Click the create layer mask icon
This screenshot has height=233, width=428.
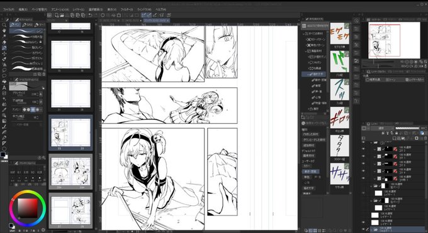click(x=417, y=138)
